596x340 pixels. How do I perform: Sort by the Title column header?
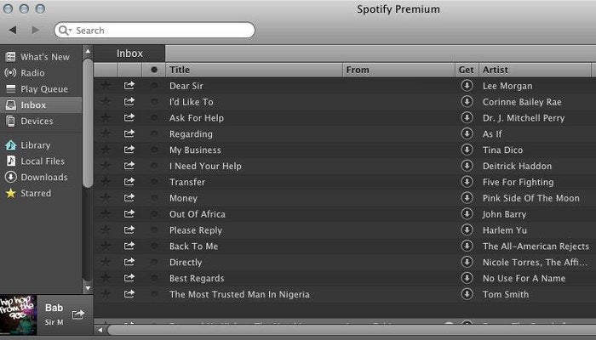point(254,70)
